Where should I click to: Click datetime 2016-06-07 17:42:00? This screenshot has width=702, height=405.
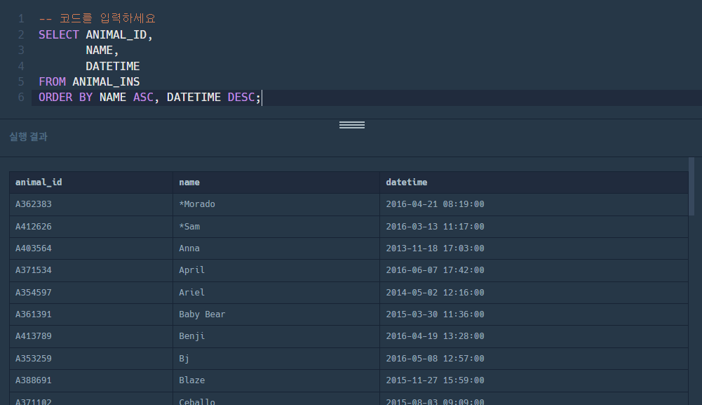pos(534,270)
